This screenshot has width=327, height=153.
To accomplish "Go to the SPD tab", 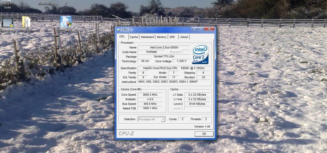I will (x=172, y=37).
